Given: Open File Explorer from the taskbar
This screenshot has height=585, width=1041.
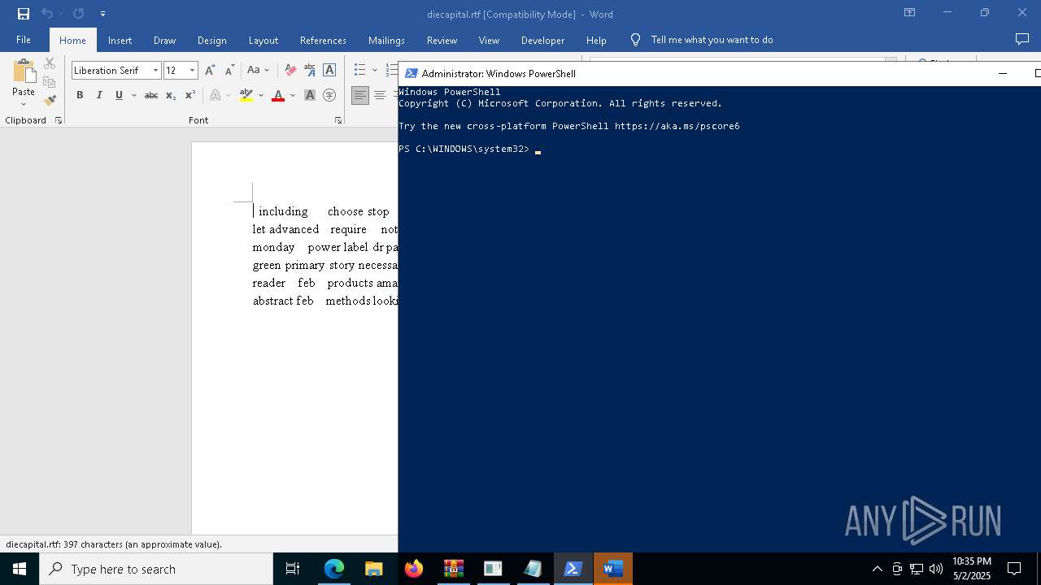Looking at the screenshot, I should point(373,569).
